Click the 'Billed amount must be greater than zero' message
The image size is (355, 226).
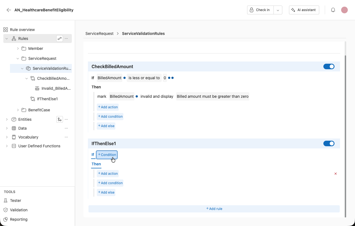213,96
